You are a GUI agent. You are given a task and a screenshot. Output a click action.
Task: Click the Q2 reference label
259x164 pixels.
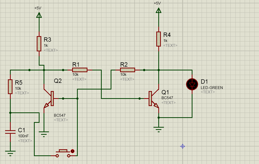[58, 81]
